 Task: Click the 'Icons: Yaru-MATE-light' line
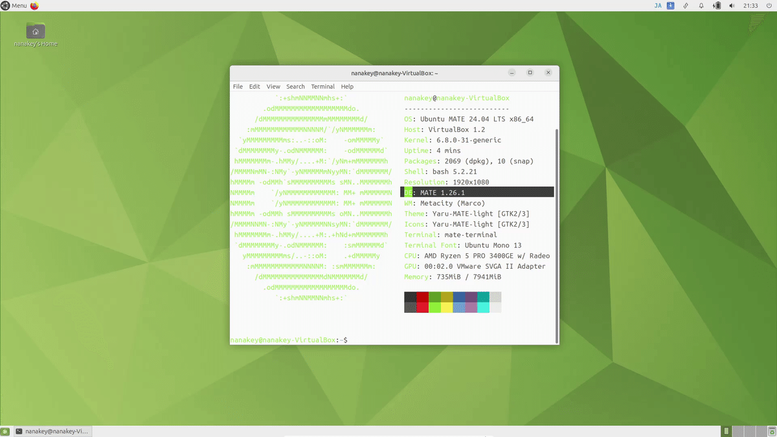tap(467, 224)
